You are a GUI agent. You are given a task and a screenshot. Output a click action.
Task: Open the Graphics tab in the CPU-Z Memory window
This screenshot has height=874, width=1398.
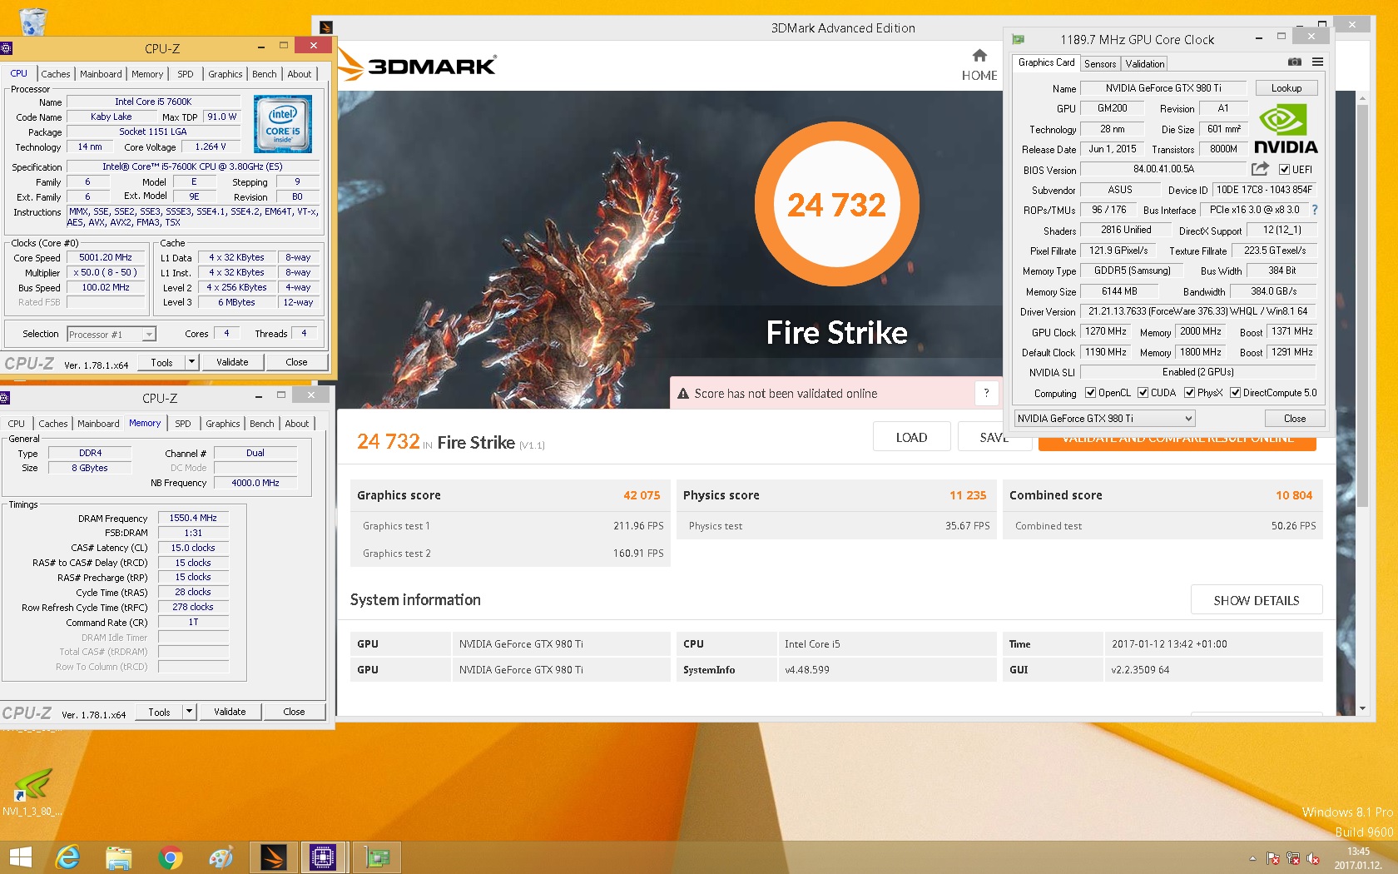click(223, 424)
